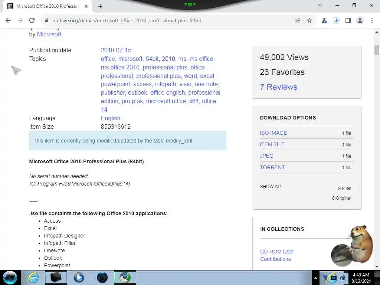Show browser downloads icon
380x285 pixels.
tap(336, 21)
